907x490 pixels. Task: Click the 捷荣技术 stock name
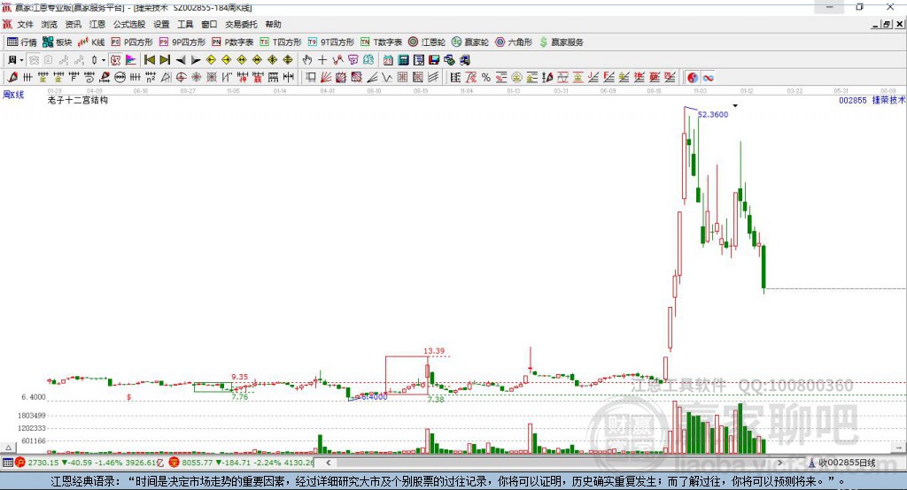888,101
